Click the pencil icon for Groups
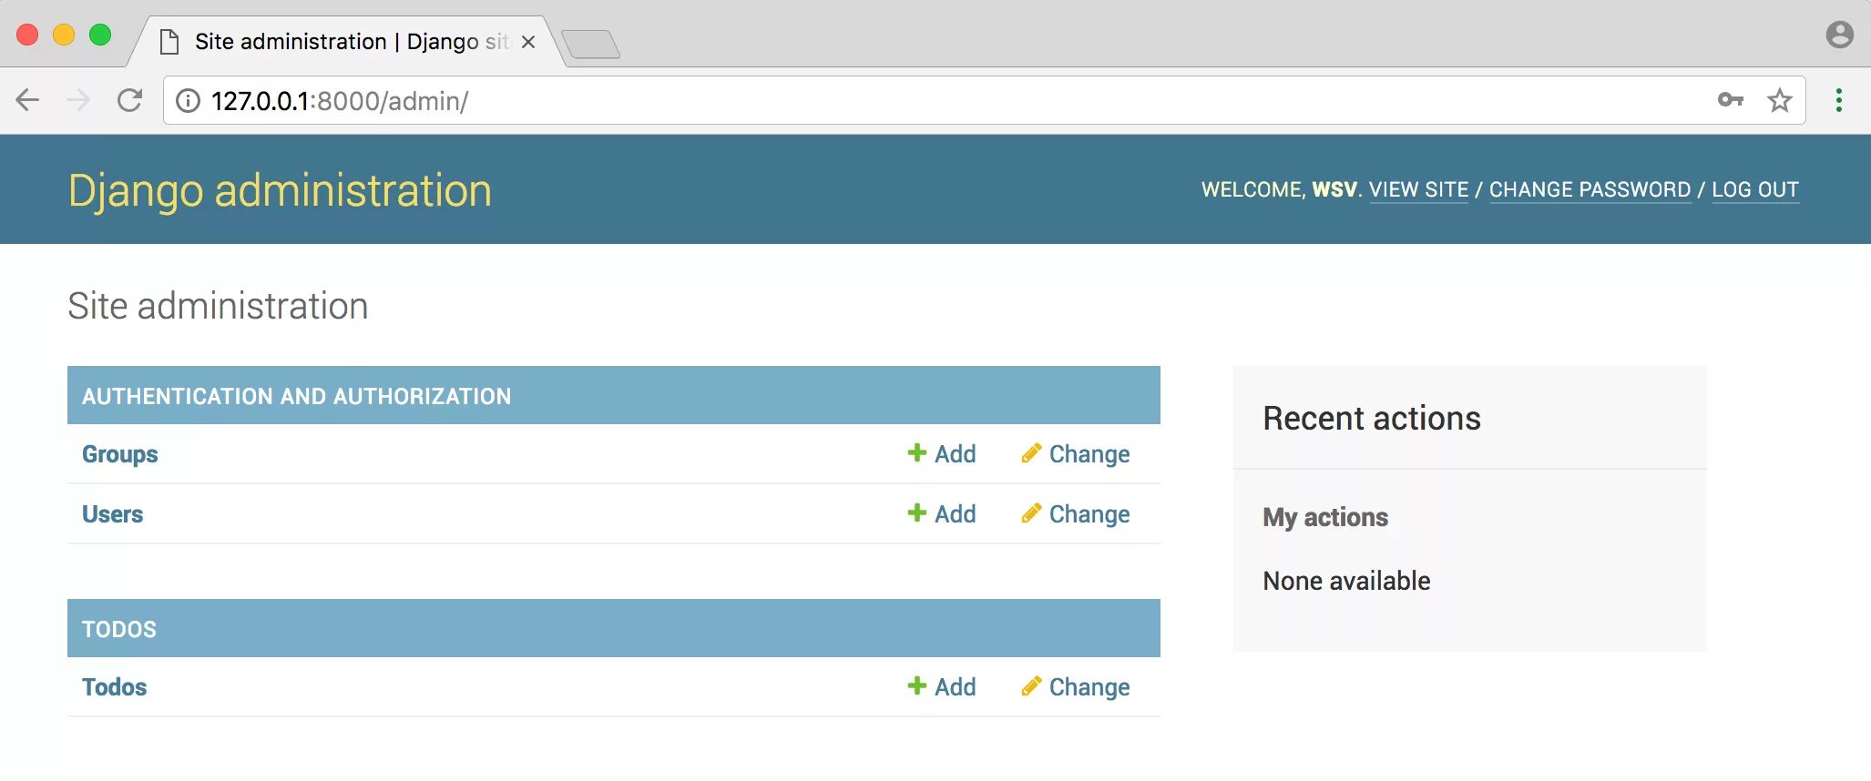This screenshot has height=781, width=1871. pyautogui.click(x=1031, y=452)
